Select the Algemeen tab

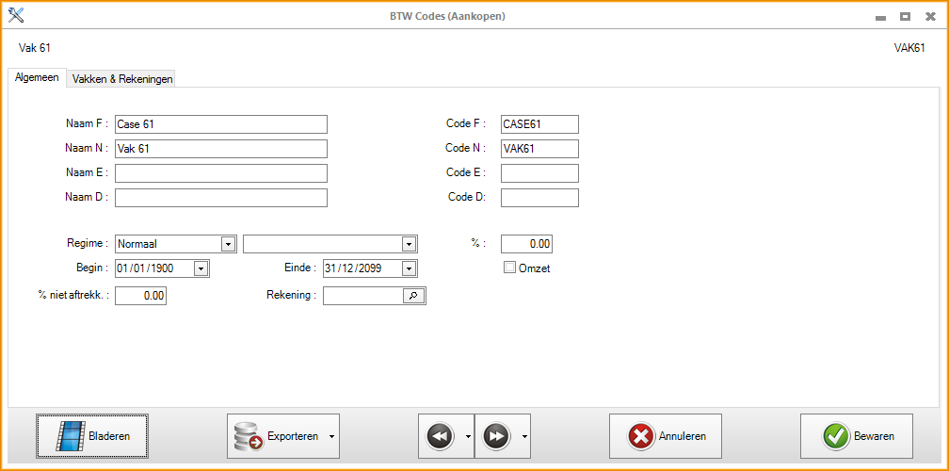tap(37, 78)
